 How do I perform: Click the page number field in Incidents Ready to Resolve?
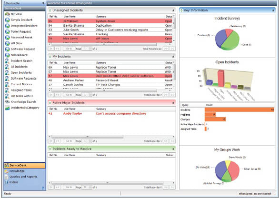pyautogui.click(x=85, y=188)
